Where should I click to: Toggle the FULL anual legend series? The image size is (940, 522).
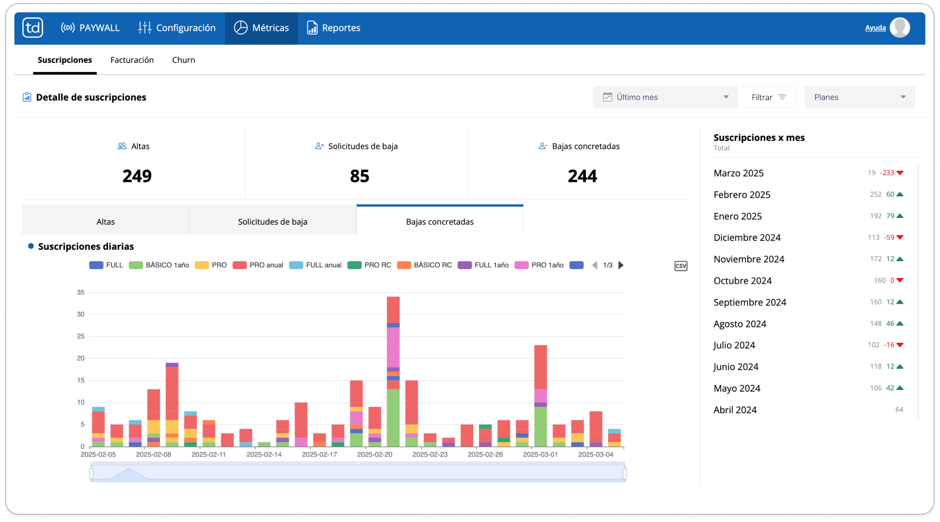(315, 265)
